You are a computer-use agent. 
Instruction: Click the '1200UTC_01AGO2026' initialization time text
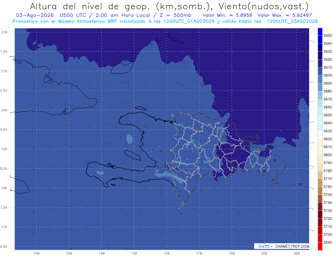tap(189, 21)
